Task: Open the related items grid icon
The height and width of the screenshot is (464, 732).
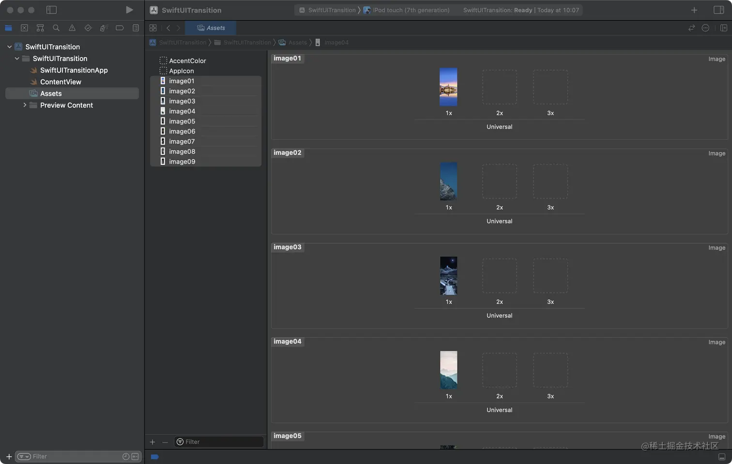Action: [x=153, y=28]
